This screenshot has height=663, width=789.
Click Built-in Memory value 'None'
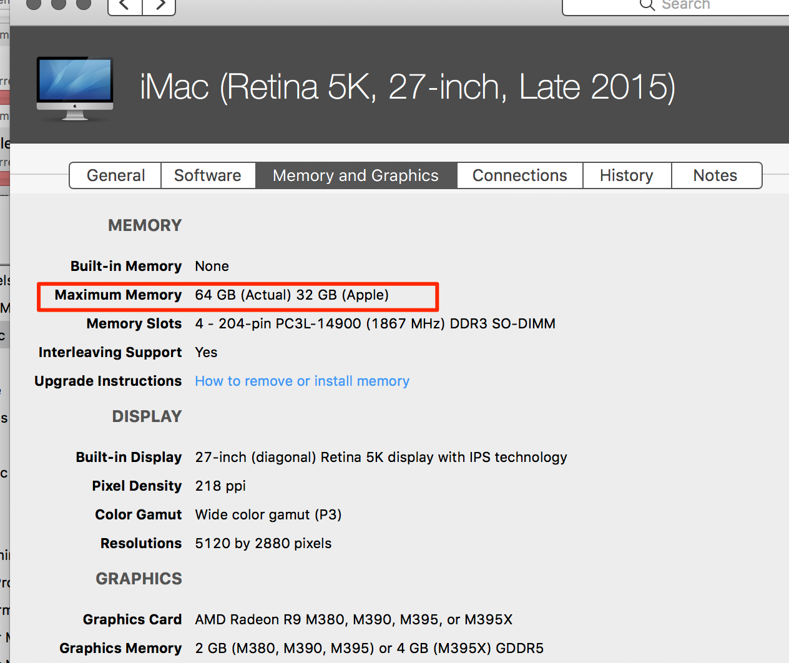coord(212,266)
